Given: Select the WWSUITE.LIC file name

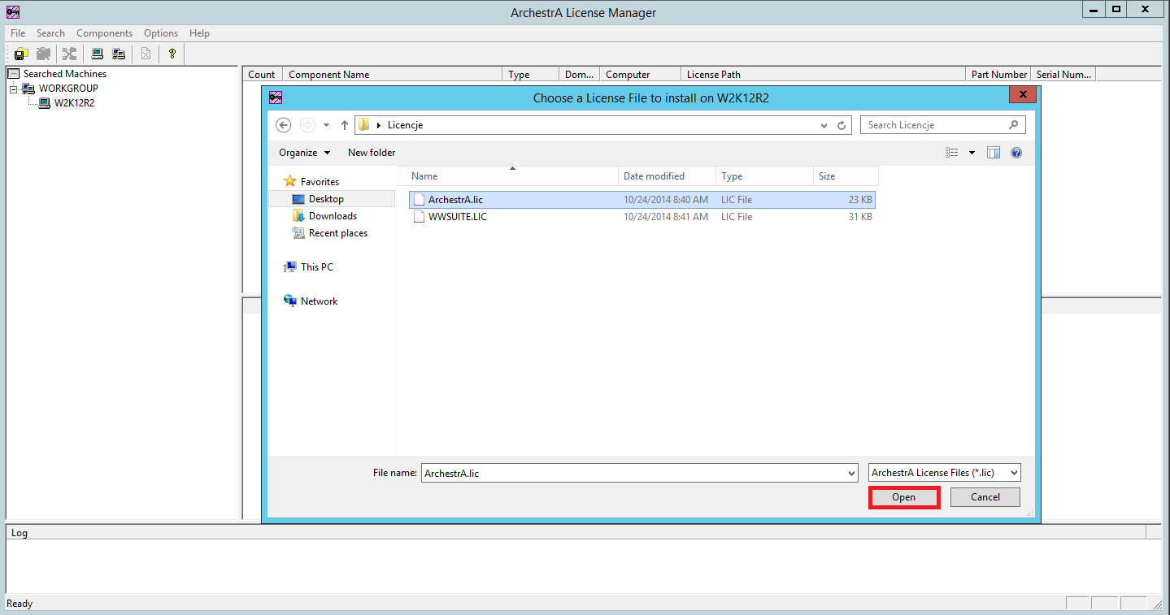Looking at the screenshot, I should point(458,217).
